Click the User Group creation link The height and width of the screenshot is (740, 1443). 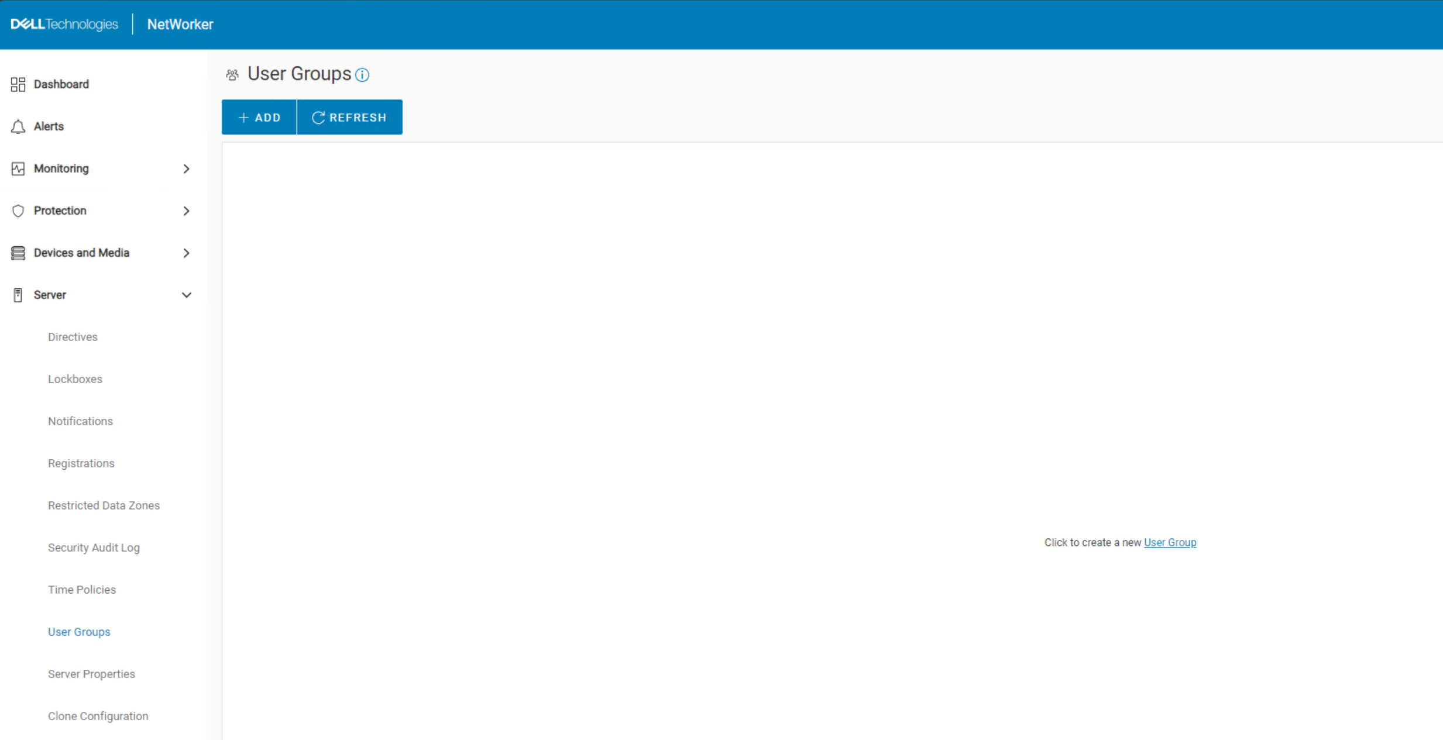1169,542
